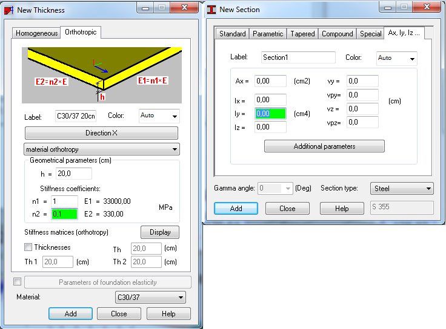Image resolution: width=446 pixels, height=329 pixels.
Task: Open Additional parameters for the section
Action: [324, 146]
